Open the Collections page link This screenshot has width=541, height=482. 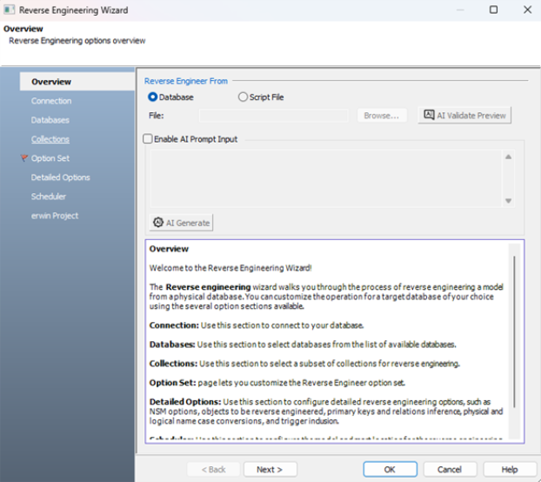tap(50, 139)
